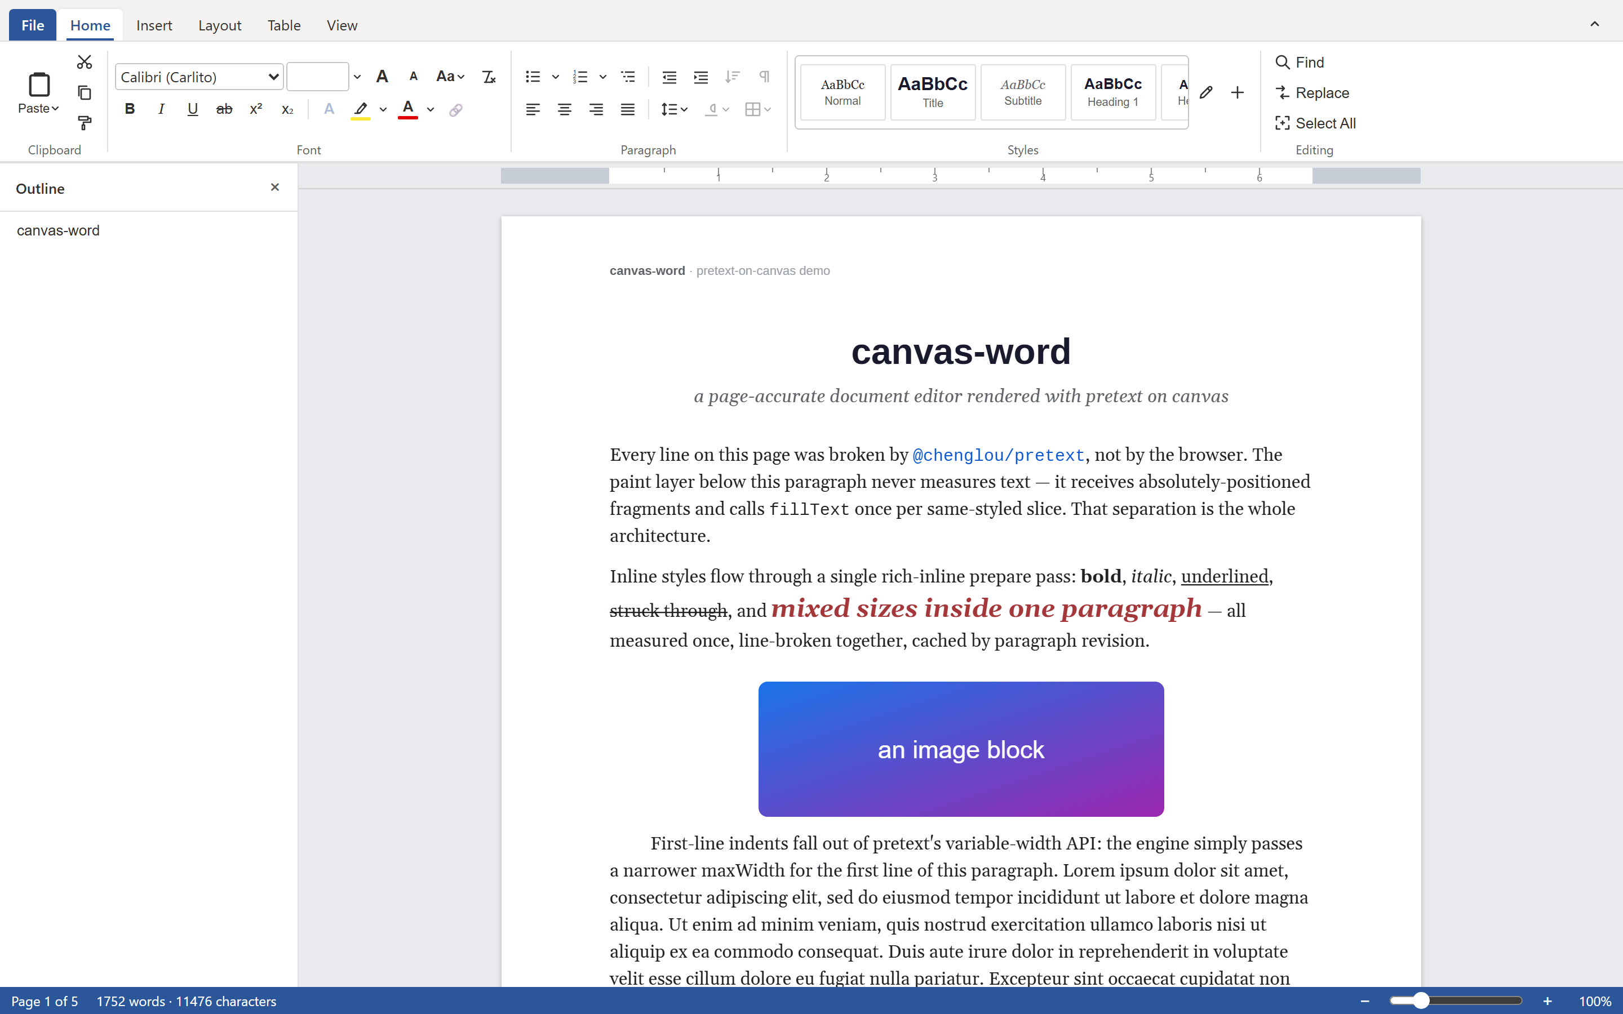The height and width of the screenshot is (1014, 1623).
Task: Open the font size dropdown arrow
Action: (x=357, y=77)
